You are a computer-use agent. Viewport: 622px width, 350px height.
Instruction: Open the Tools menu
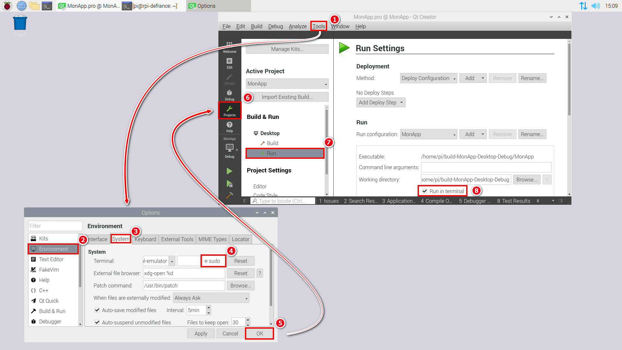(x=319, y=26)
